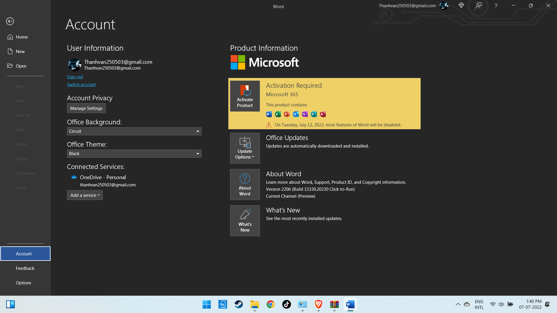The image size is (557, 313).
Task: Open Windows Start menu on taskbar
Action: click(x=207, y=304)
